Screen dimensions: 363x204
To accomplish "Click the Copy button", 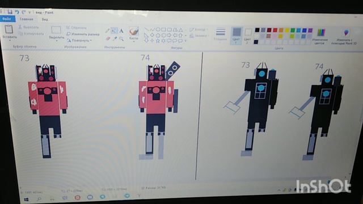I will 31,33.
